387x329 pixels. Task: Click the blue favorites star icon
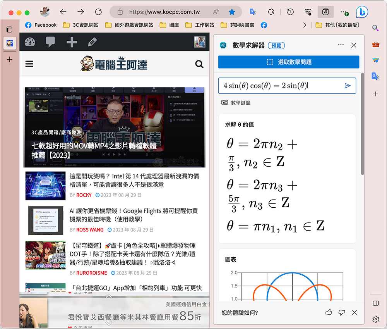(x=232, y=12)
